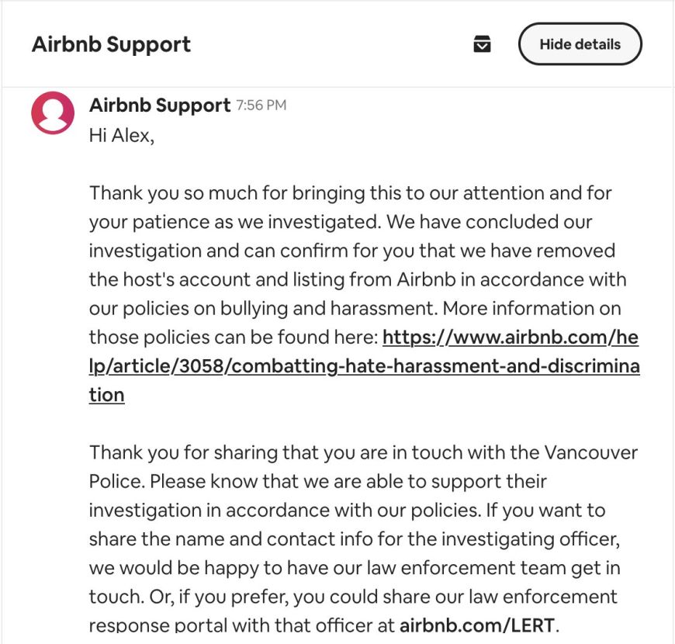Select the Airbnb Support conversation title

pyautogui.click(x=111, y=45)
